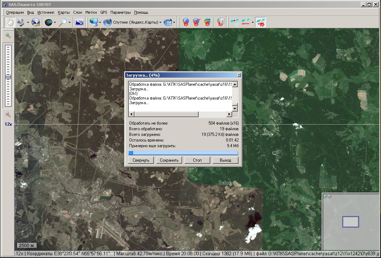Click the Сохранить button
This screenshot has height=258, width=381.
coord(169,160)
